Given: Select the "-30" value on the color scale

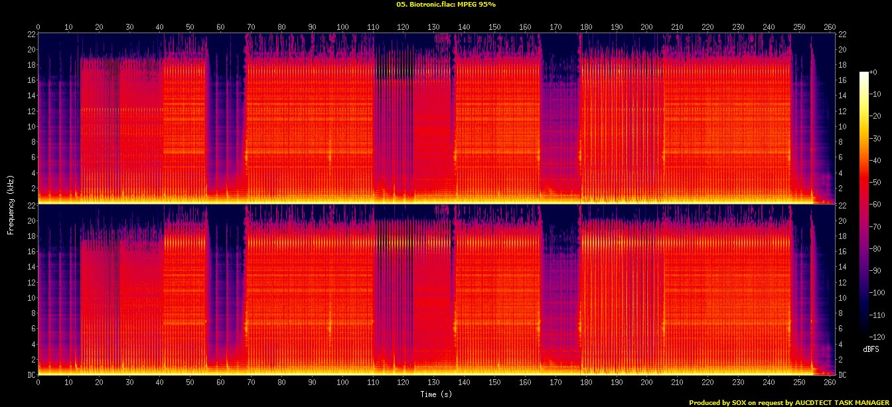Looking at the screenshot, I should tap(875, 137).
